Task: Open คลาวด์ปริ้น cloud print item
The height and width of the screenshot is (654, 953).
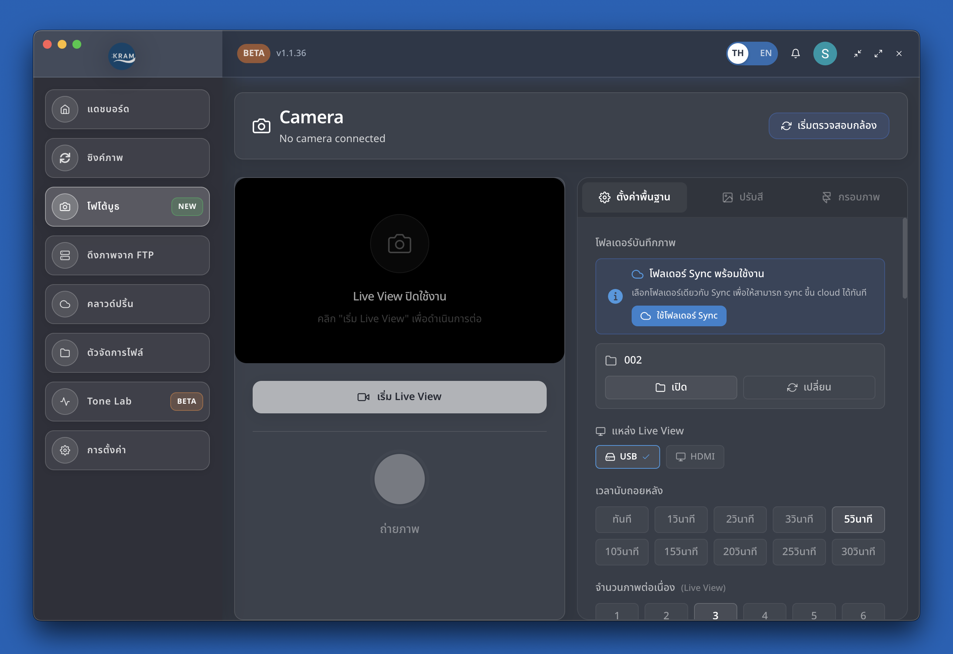Action: (127, 304)
